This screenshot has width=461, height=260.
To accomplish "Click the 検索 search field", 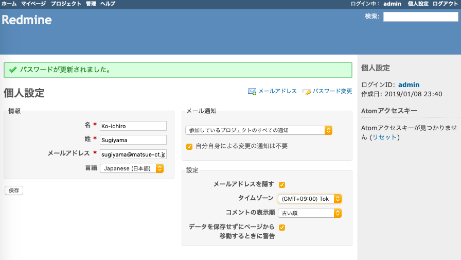I will coord(420,17).
